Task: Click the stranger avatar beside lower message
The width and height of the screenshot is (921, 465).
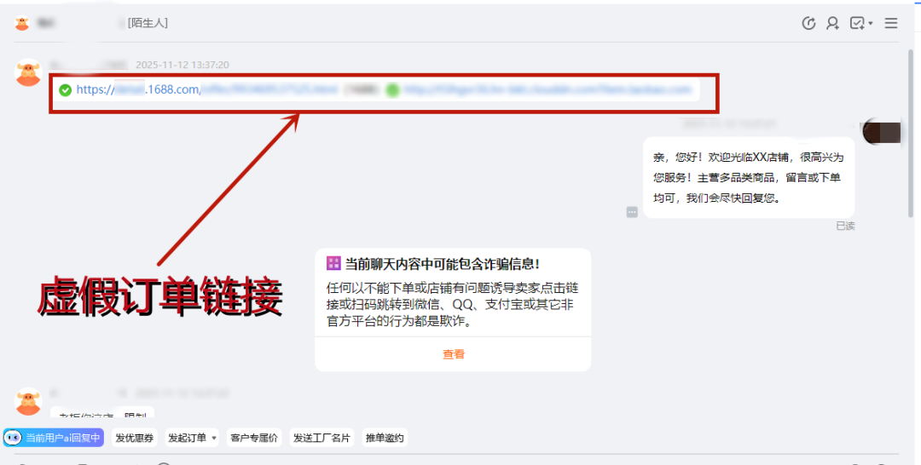Action: click(28, 401)
